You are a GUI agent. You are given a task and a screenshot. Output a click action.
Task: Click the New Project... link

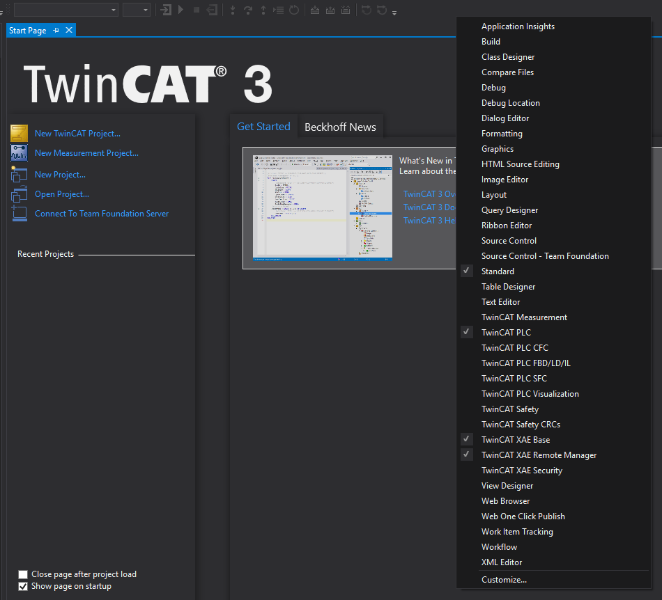[61, 174]
